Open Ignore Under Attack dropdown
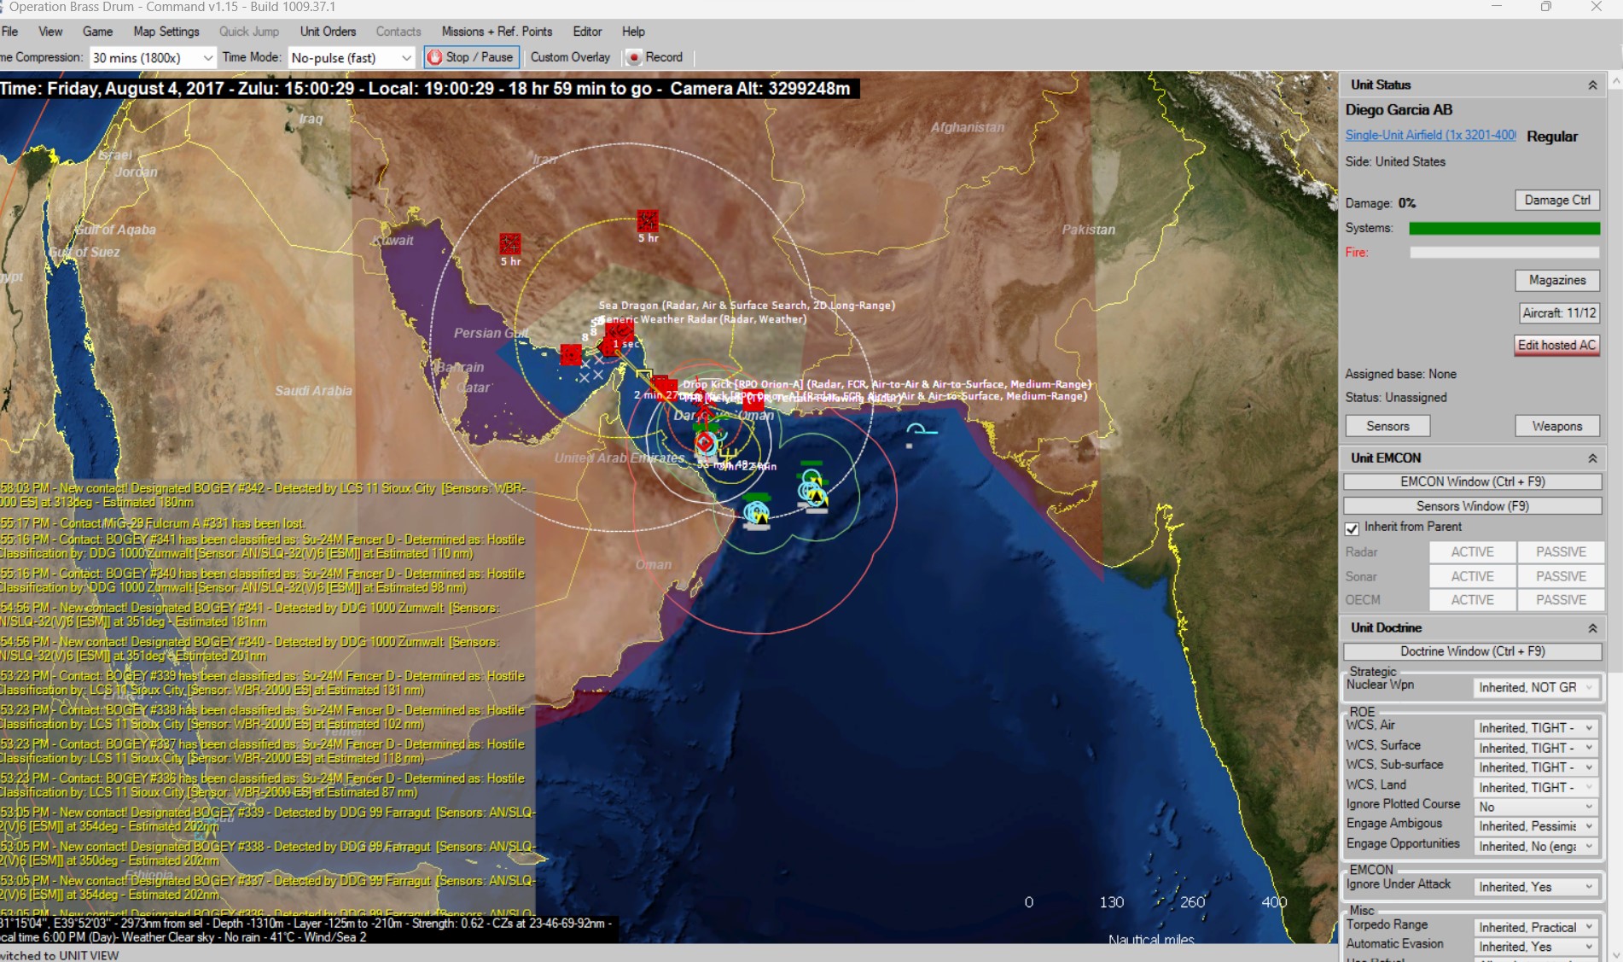 point(1535,887)
